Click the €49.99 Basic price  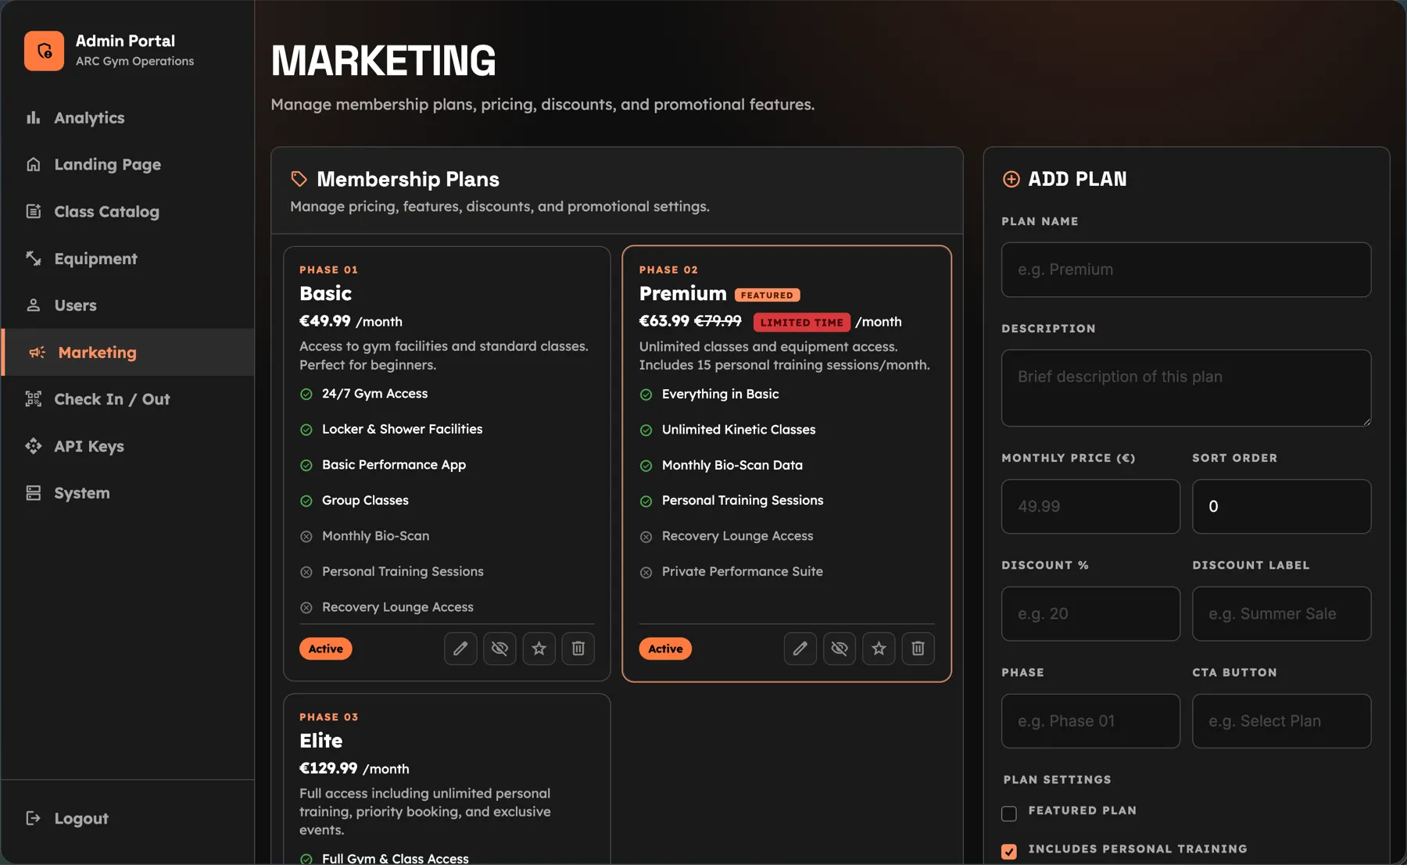point(325,321)
